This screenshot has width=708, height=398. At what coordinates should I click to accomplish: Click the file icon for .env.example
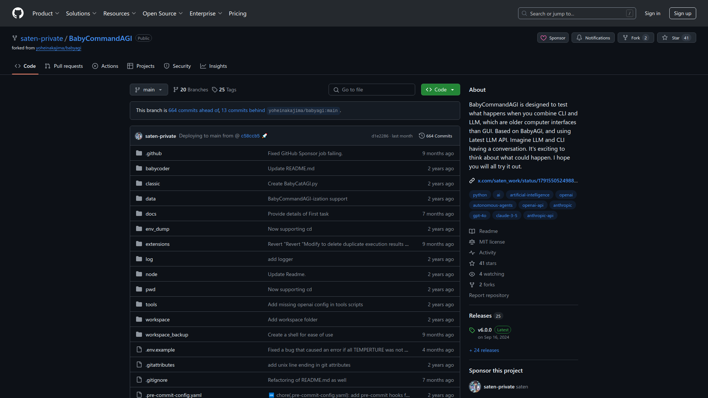(x=139, y=350)
